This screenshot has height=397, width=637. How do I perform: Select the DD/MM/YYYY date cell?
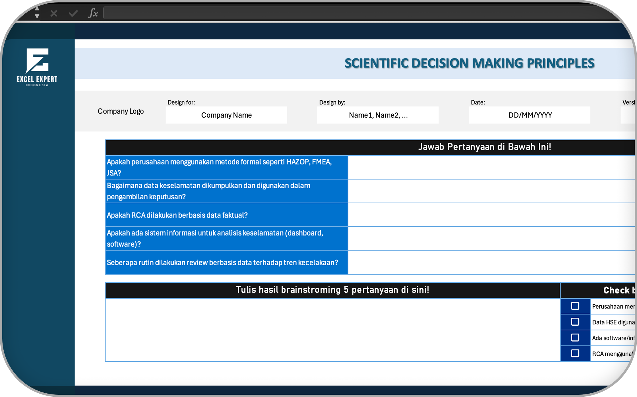pyautogui.click(x=530, y=115)
